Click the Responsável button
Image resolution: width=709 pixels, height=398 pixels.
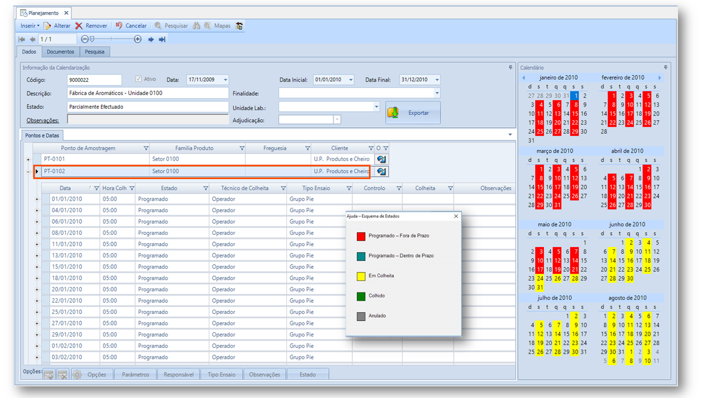[x=179, y=374]
